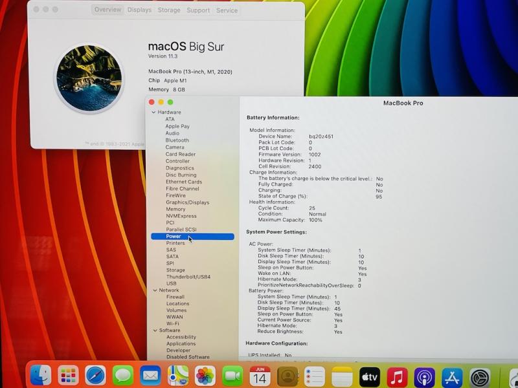Select SPI in sidebar
The image size is (518, 388).
tap(170, 263)
